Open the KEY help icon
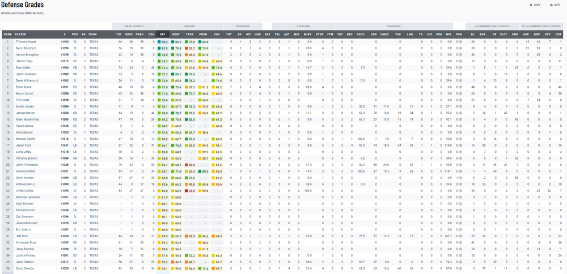Viewport: 567px width, 274px height. 555,5
